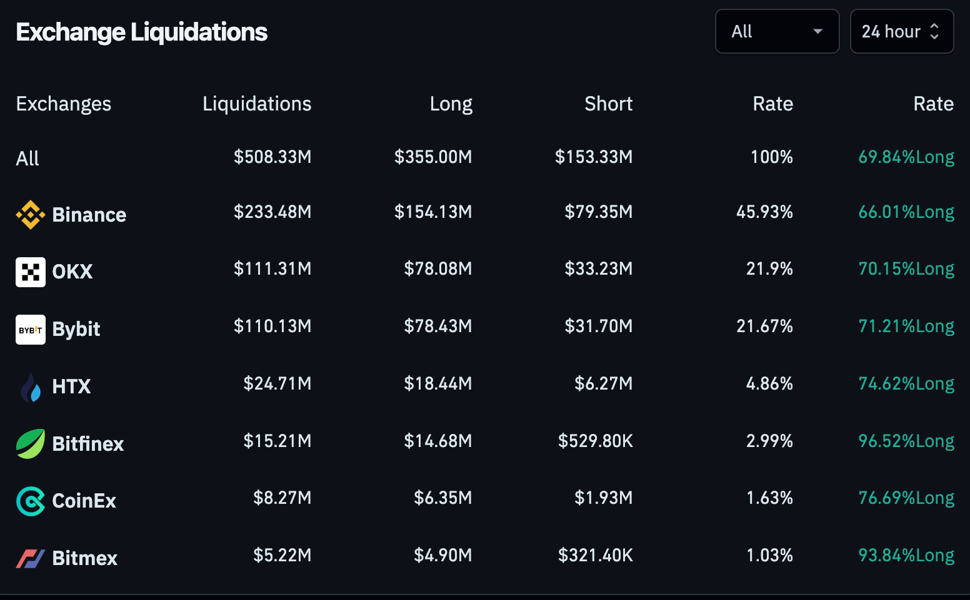Click the Binance exchange logo
Viewport: 970px width, 600px height.
point(31,215)
